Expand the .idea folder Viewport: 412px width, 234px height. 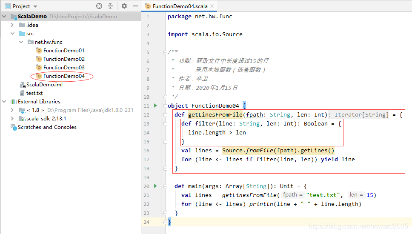point(12,25)
